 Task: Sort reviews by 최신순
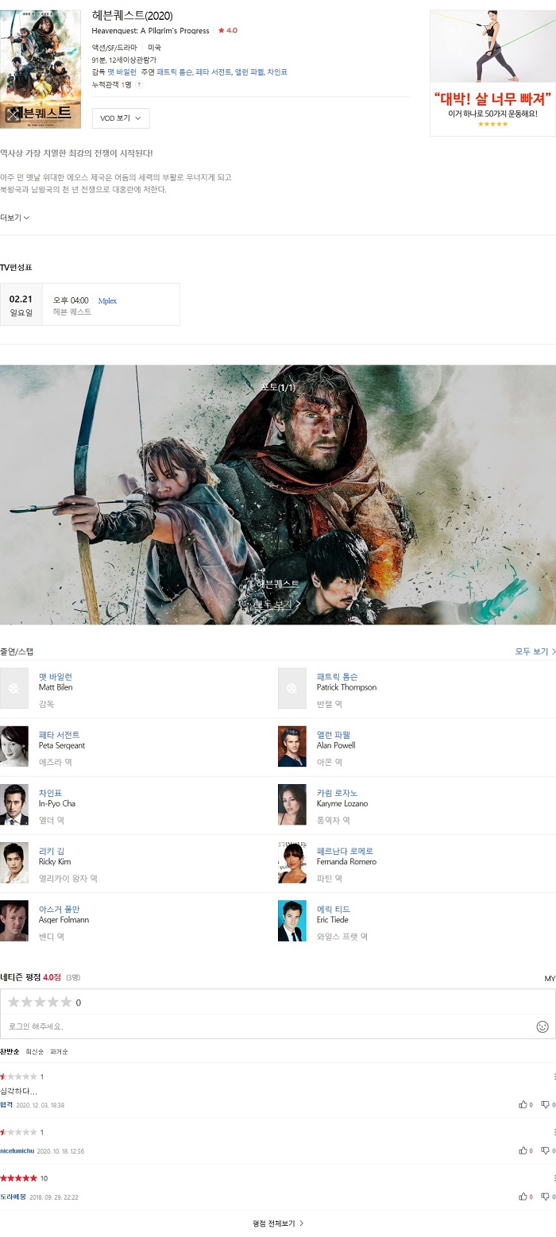point(34,1052)
